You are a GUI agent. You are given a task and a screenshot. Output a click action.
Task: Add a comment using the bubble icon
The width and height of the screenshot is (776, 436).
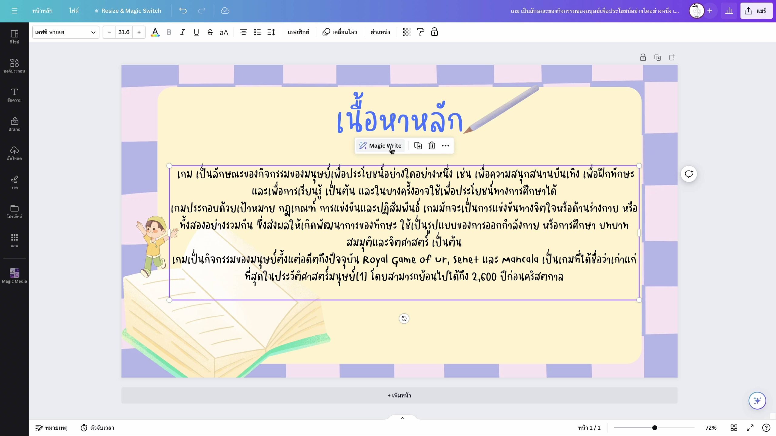click(689, 174)
